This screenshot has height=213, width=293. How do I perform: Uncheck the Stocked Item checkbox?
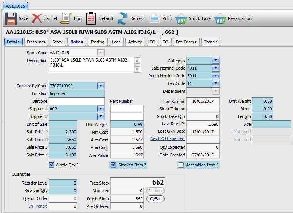pos(113,165)
